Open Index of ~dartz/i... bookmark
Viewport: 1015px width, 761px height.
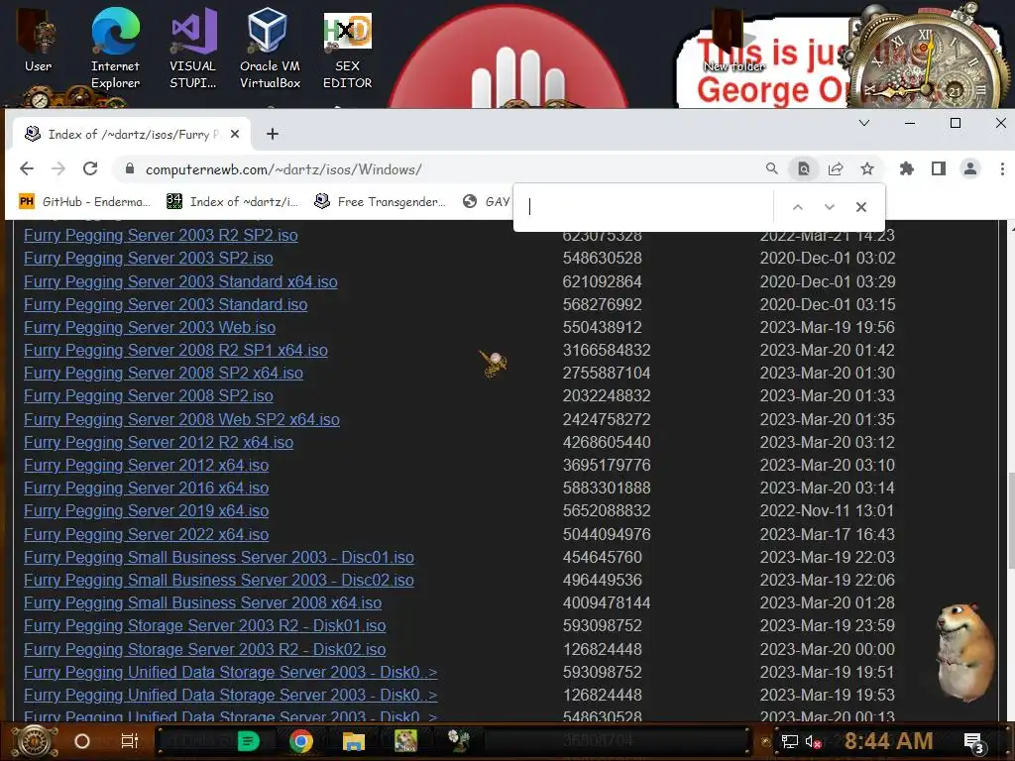[232, 201]
